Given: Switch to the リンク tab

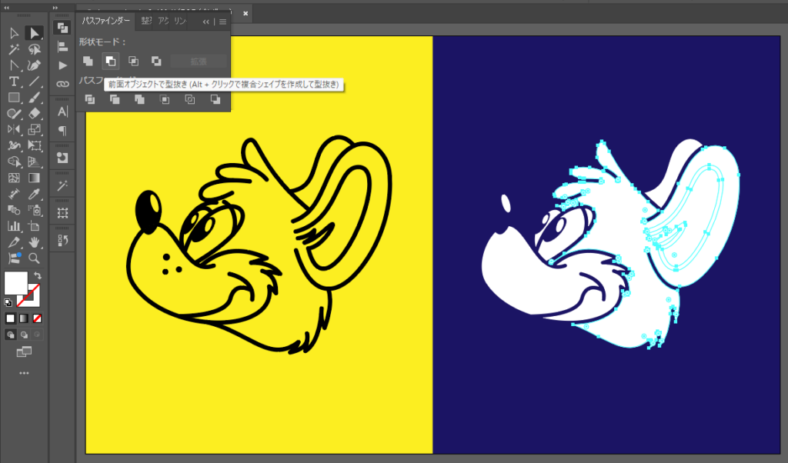Looking at the screenshot, I should 180,21.
